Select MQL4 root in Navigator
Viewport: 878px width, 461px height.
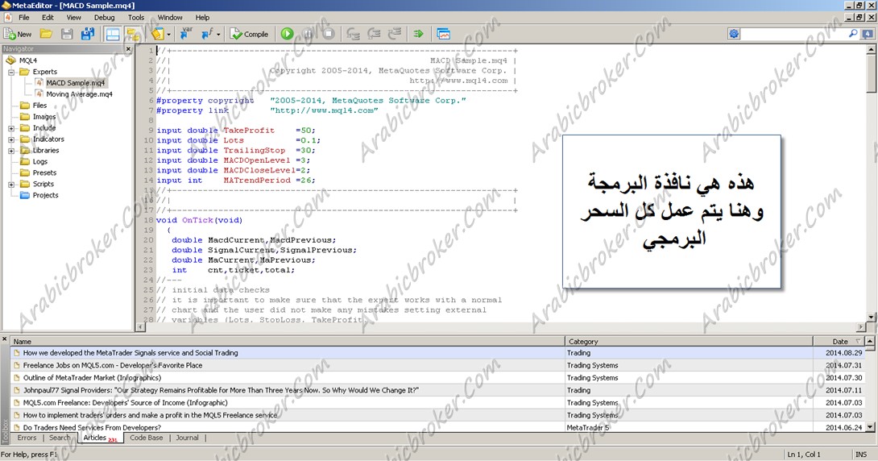(x=28, y=60)
